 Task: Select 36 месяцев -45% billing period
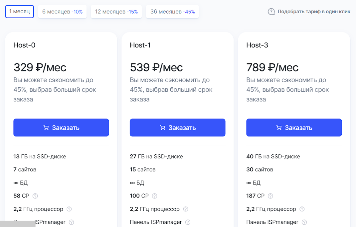(x=173, y=12)
